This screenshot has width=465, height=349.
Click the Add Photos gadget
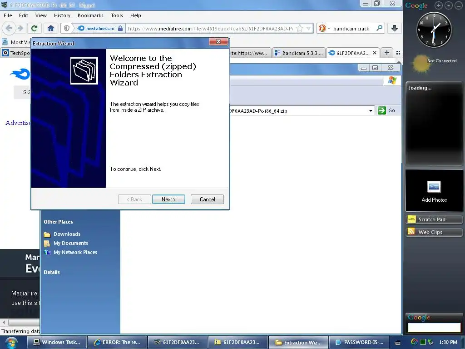point(434,191)
